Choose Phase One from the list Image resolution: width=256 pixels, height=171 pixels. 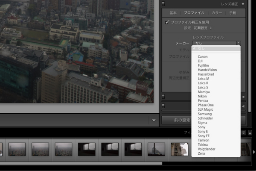coord(216,105)
